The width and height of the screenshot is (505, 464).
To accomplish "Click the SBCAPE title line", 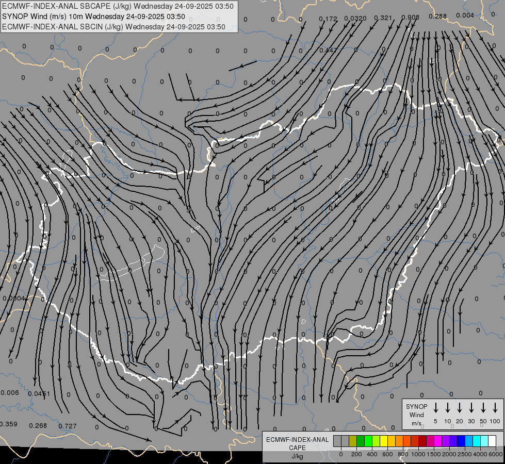I will coord(118,6).
